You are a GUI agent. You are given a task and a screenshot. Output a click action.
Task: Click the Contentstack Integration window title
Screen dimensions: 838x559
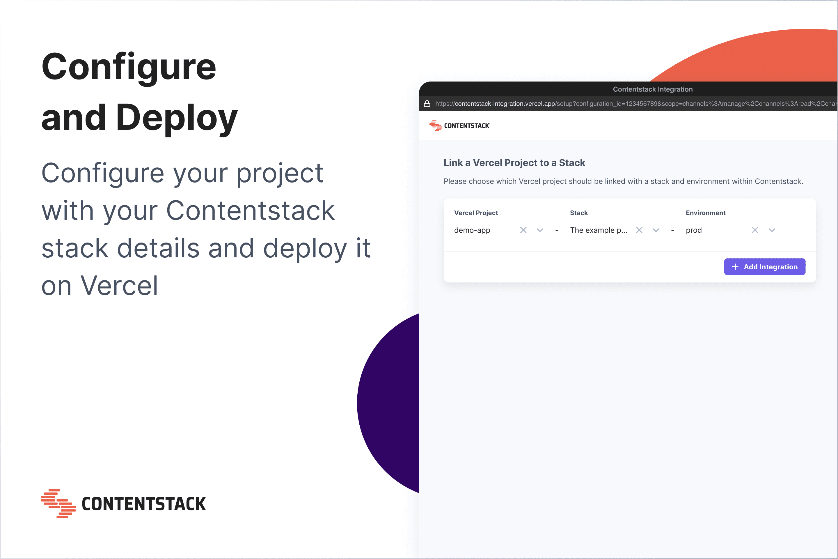[653, 89]
